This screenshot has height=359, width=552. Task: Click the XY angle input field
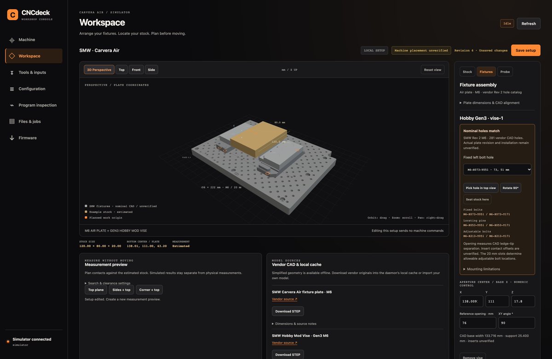click(517, 323)
